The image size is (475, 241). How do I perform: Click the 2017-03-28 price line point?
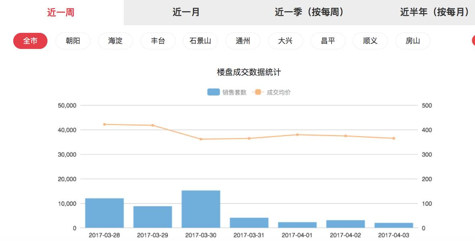click(x=104, y=124)
